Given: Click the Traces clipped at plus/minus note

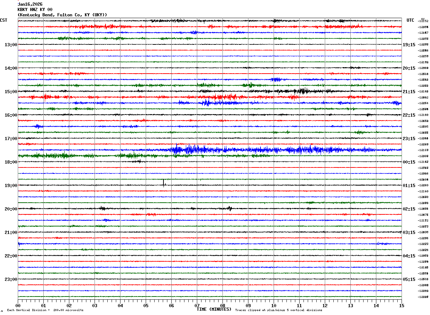Looking at the screenshot, I should (x=279, y=310).
